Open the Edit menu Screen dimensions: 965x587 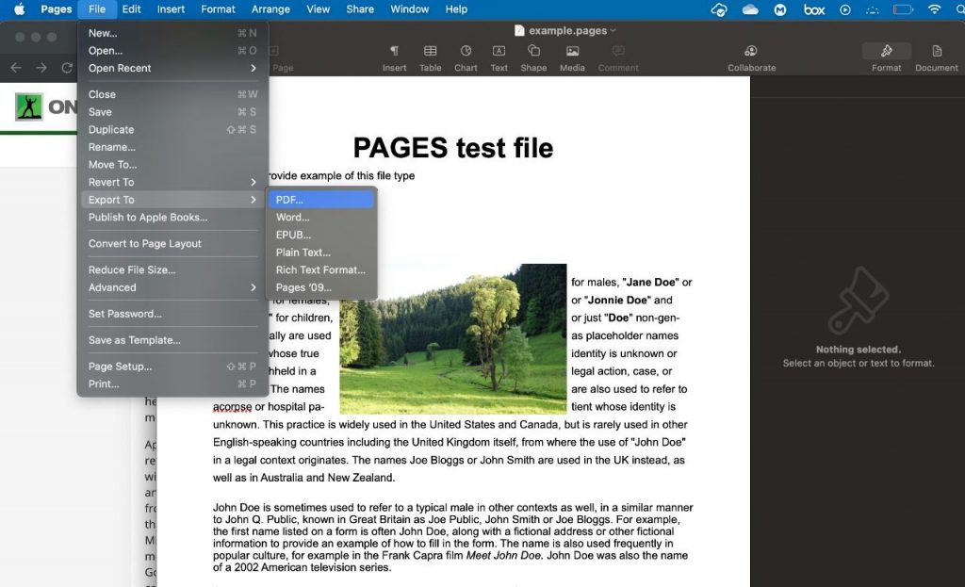point(131,9)
